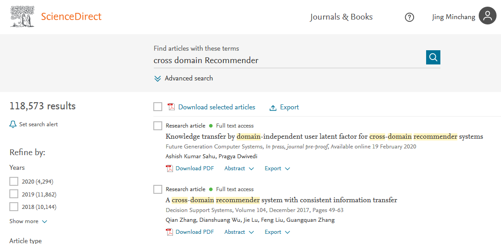Open article titled A cross-domain recommender system
Viewport: 501px width, 244px height.
(281, 200)
